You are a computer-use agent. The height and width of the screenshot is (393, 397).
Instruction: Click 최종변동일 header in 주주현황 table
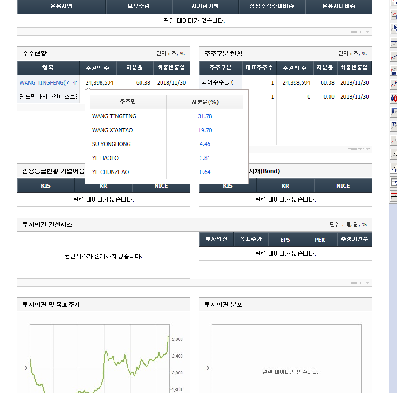click(x=171, y=68)
